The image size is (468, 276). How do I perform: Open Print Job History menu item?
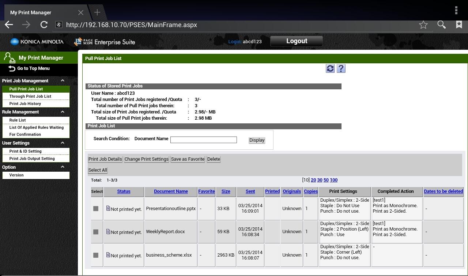[36, 104]
